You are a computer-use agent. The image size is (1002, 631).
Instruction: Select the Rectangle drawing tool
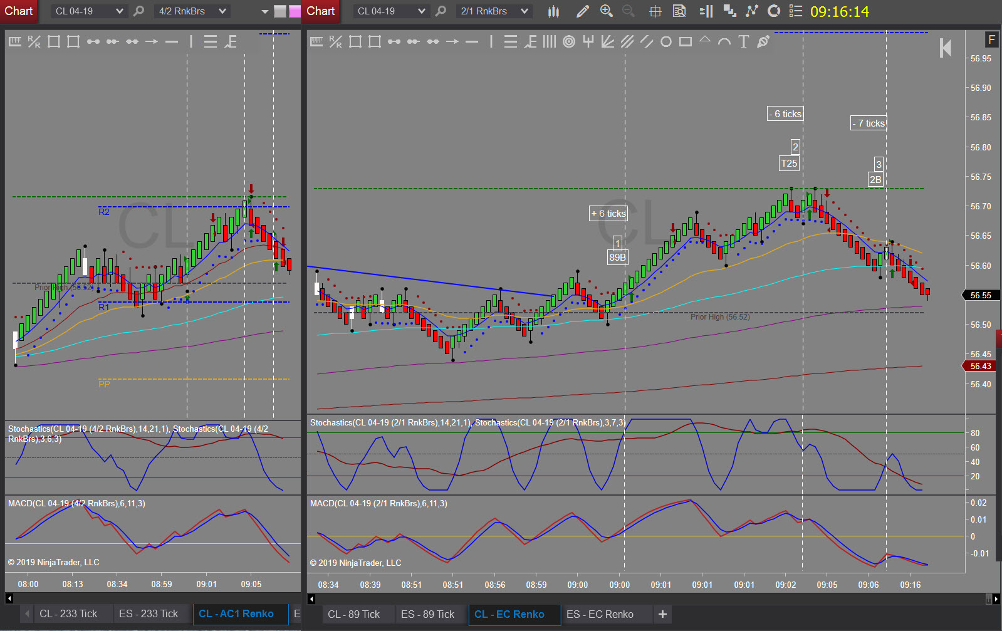point(686,42)
